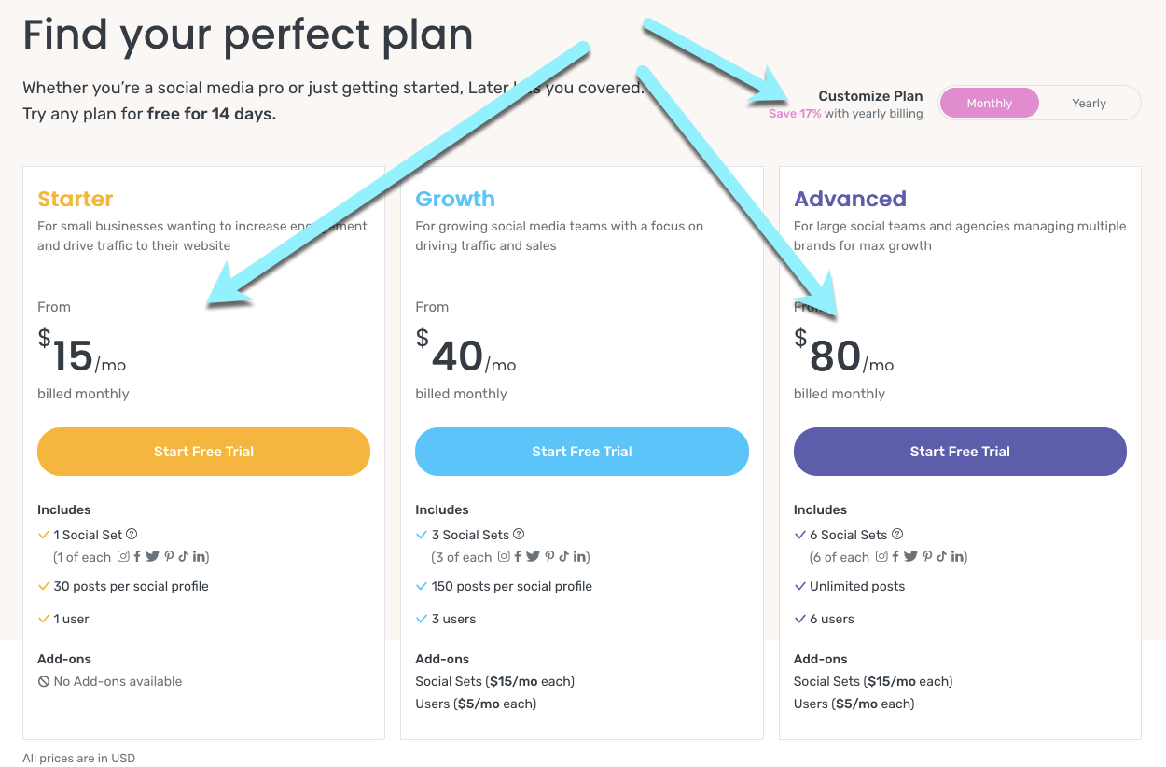The height and width of the screenshot is (767, 1166).
Task: Select the Starter plan heading
Action: [75, 199]
